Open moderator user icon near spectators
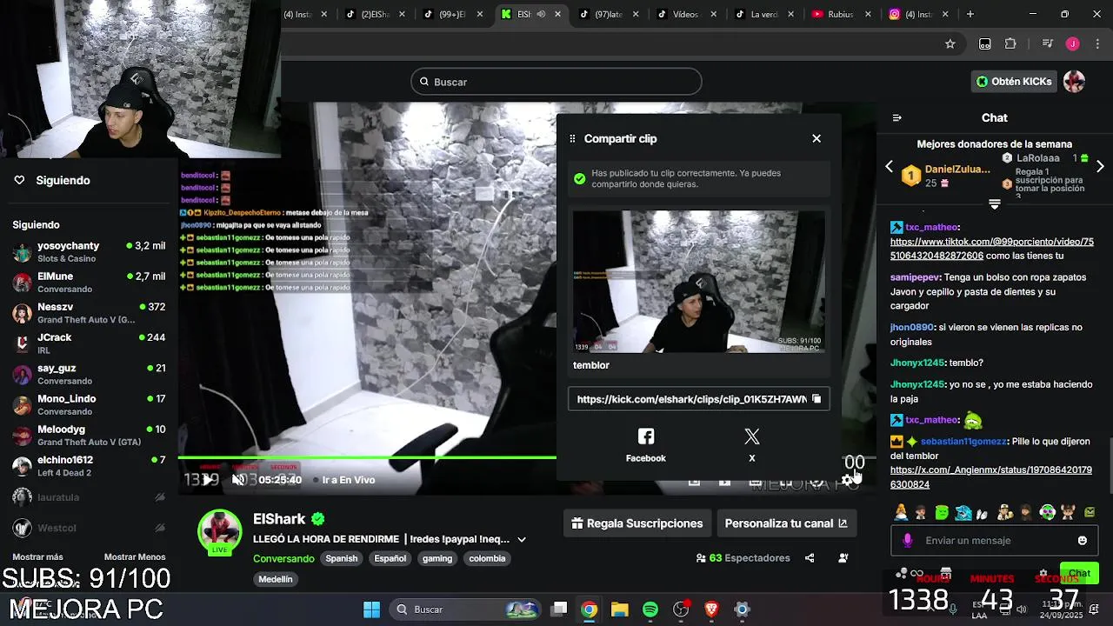 click(x=843, y=558)
